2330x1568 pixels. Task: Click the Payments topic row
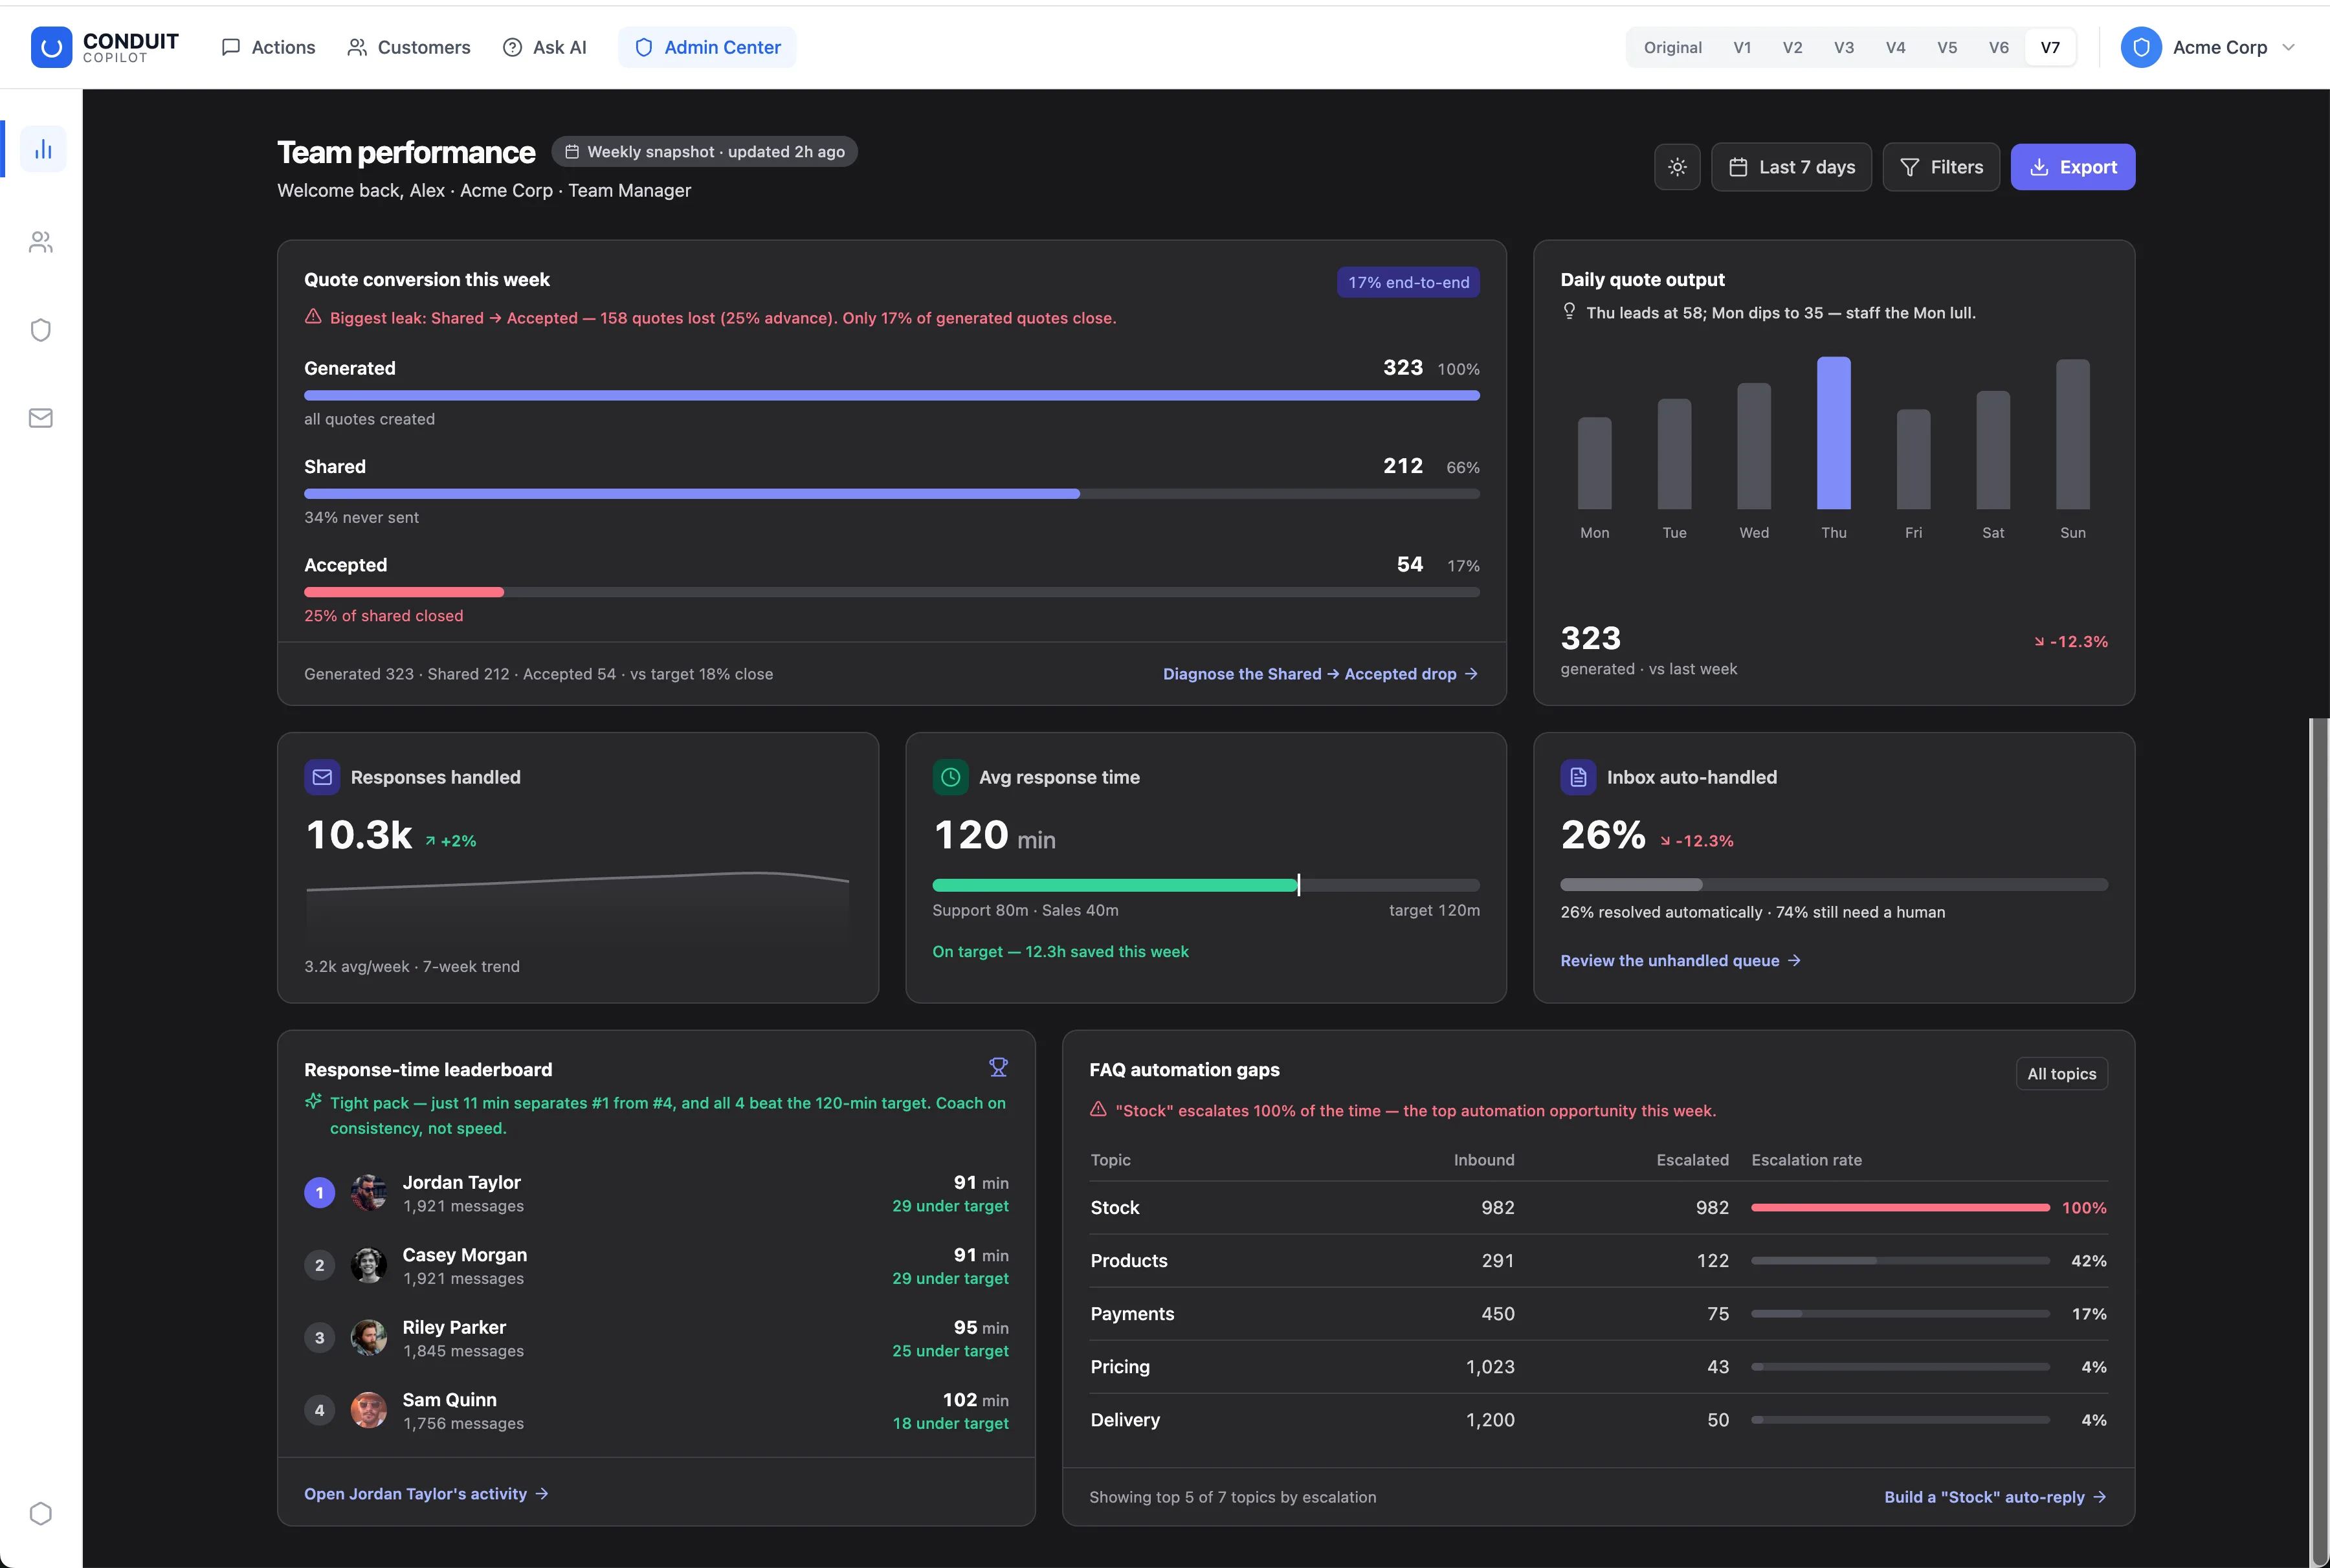(1598, 1314)
